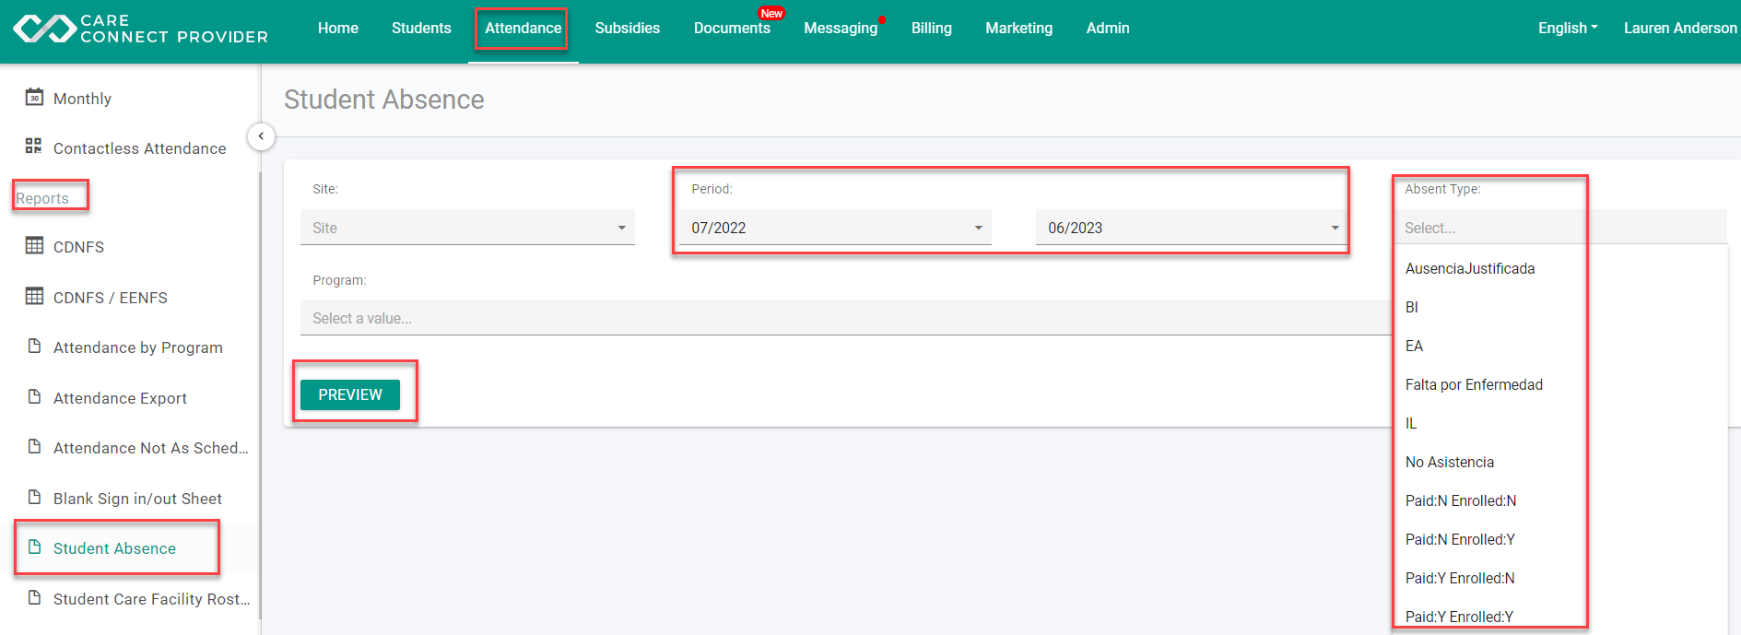Open the Subsidies tab
This screenshot has height=635, width=1741.
pyautogui.click(x=627, y=28)
